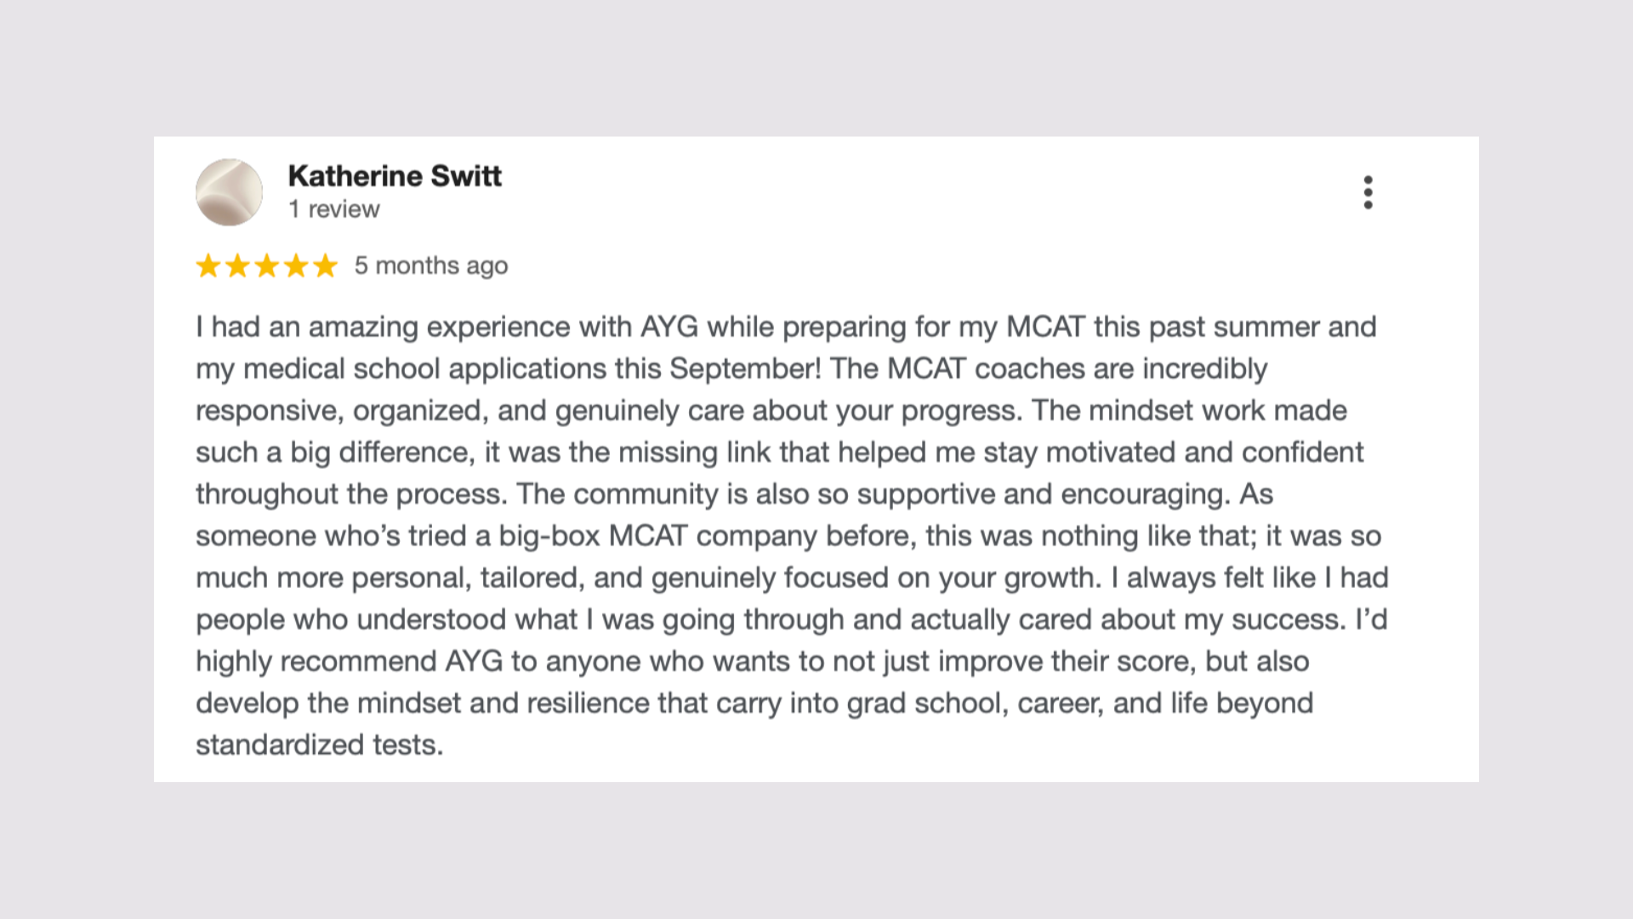Select the third gold rating star
The width and height of the screenshot is (1633, 919).
pos(267,265)
